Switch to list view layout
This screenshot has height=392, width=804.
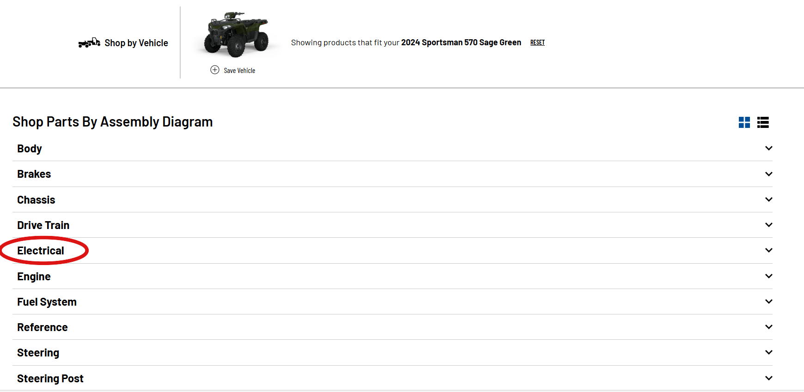click(x=763, y=122)
